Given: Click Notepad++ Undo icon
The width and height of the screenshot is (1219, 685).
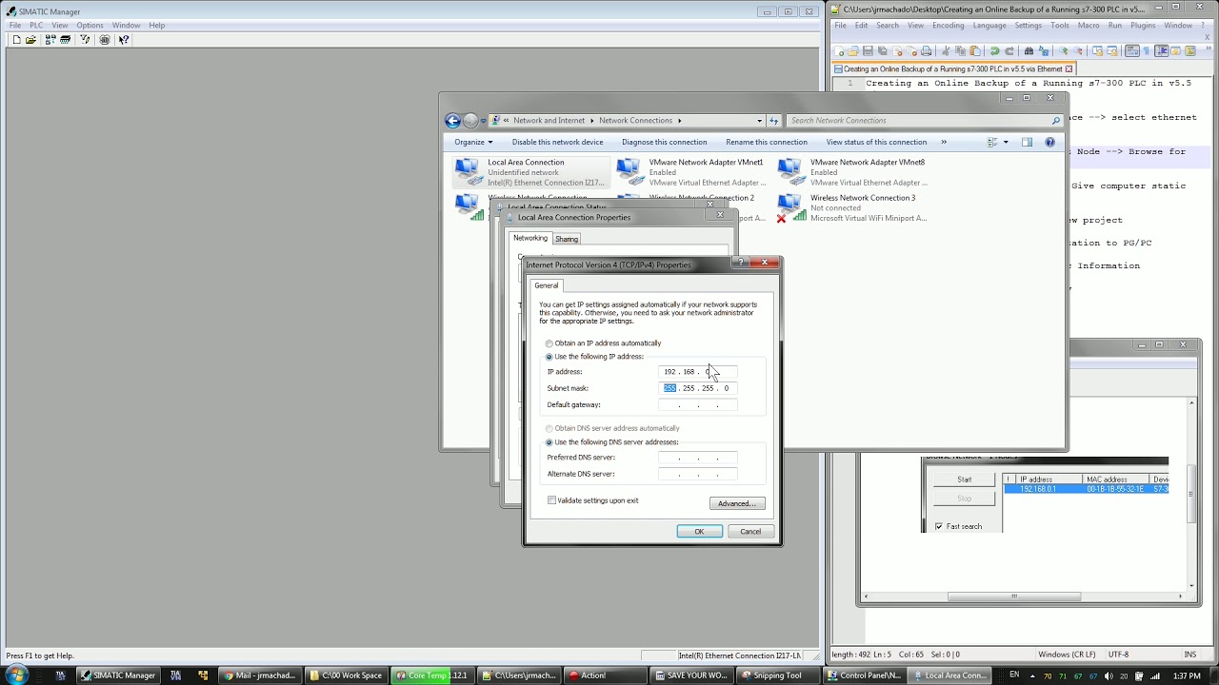Looking at the screenshot, I should click(x=994, y=51).
